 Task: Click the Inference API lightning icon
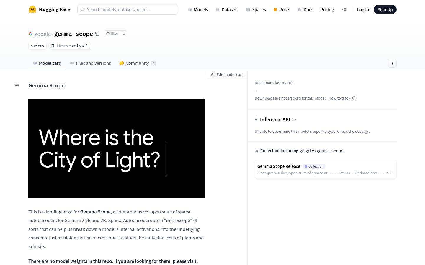[256, 120]
